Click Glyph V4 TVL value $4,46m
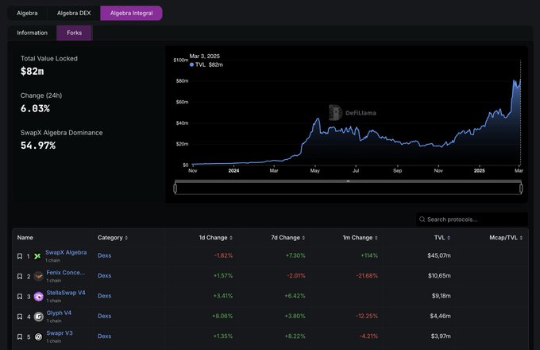 coord(440,316)
